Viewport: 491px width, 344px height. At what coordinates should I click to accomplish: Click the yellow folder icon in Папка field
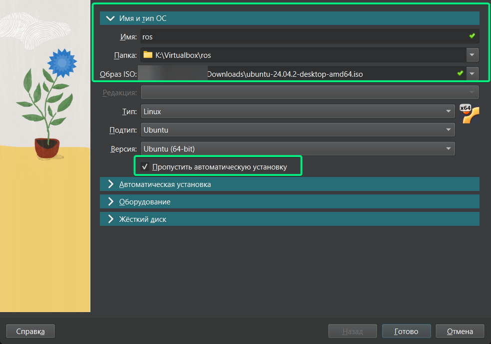coord(148,55)
